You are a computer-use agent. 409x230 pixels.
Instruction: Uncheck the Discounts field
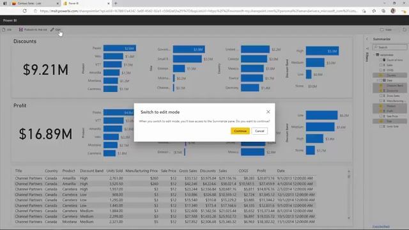point(381,91)
